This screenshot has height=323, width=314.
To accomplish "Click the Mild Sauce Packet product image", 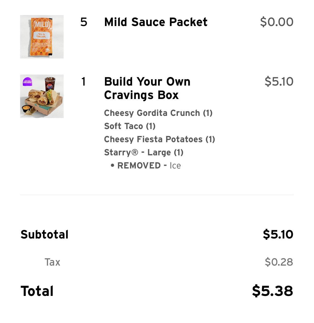I will pos(42,37).
